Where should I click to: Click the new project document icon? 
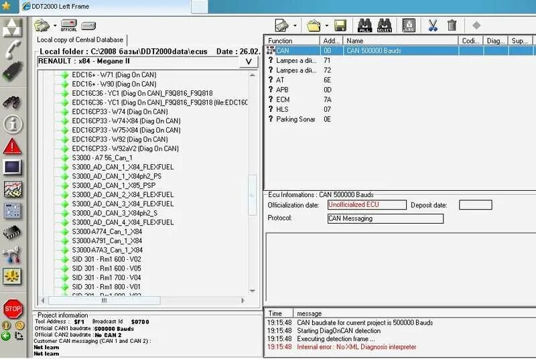click(282, 25)
